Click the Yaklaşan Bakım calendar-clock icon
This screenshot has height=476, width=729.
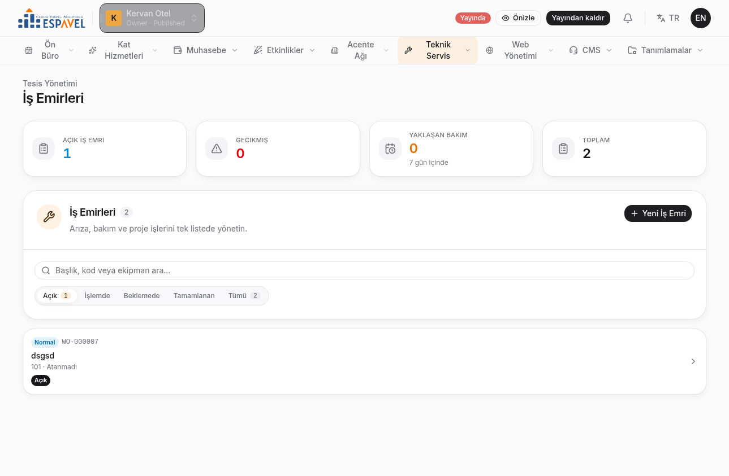[390, 149]
